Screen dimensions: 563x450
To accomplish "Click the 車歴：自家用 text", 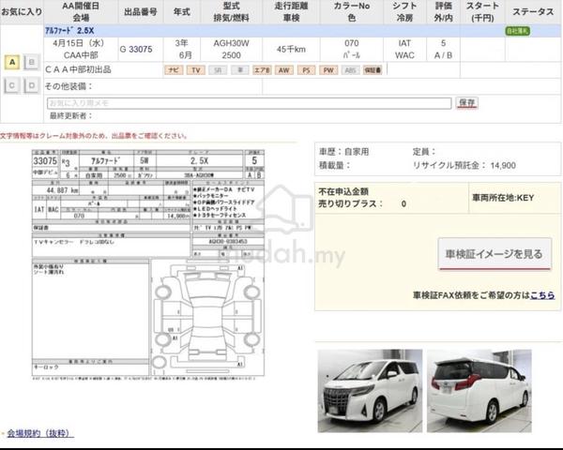I will [344, 152].
